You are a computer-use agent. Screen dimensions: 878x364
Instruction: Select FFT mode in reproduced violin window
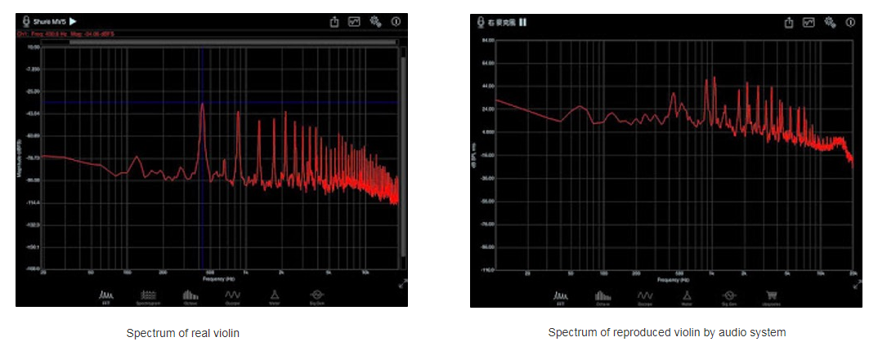click(x=561, y=297)
